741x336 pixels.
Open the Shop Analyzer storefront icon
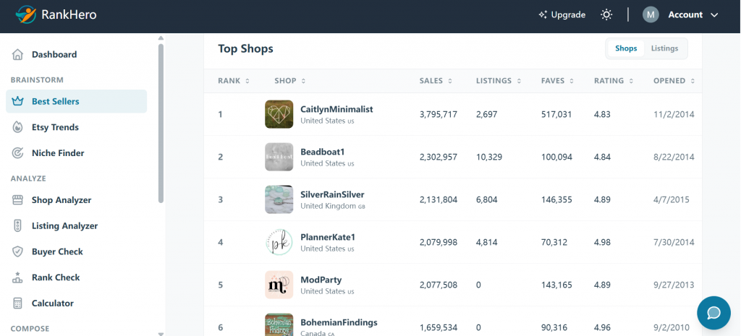point(17,200)
